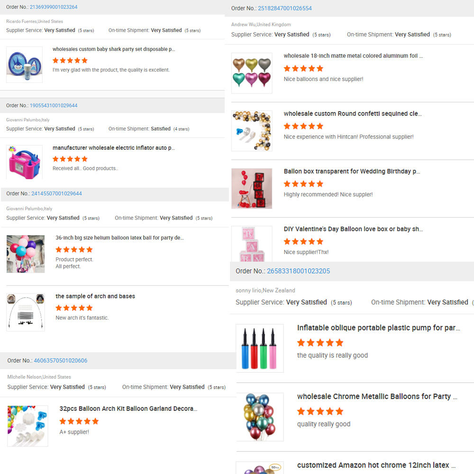Click the balloon arch and bases thumbnail
Screen dimensions: 474x474
(26, 312)
